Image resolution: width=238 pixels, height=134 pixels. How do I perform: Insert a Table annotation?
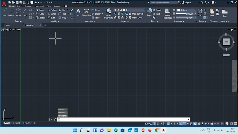click(96, 18)
